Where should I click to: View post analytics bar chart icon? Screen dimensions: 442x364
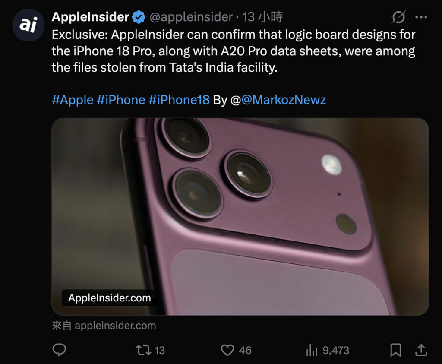tap(312, 350)
